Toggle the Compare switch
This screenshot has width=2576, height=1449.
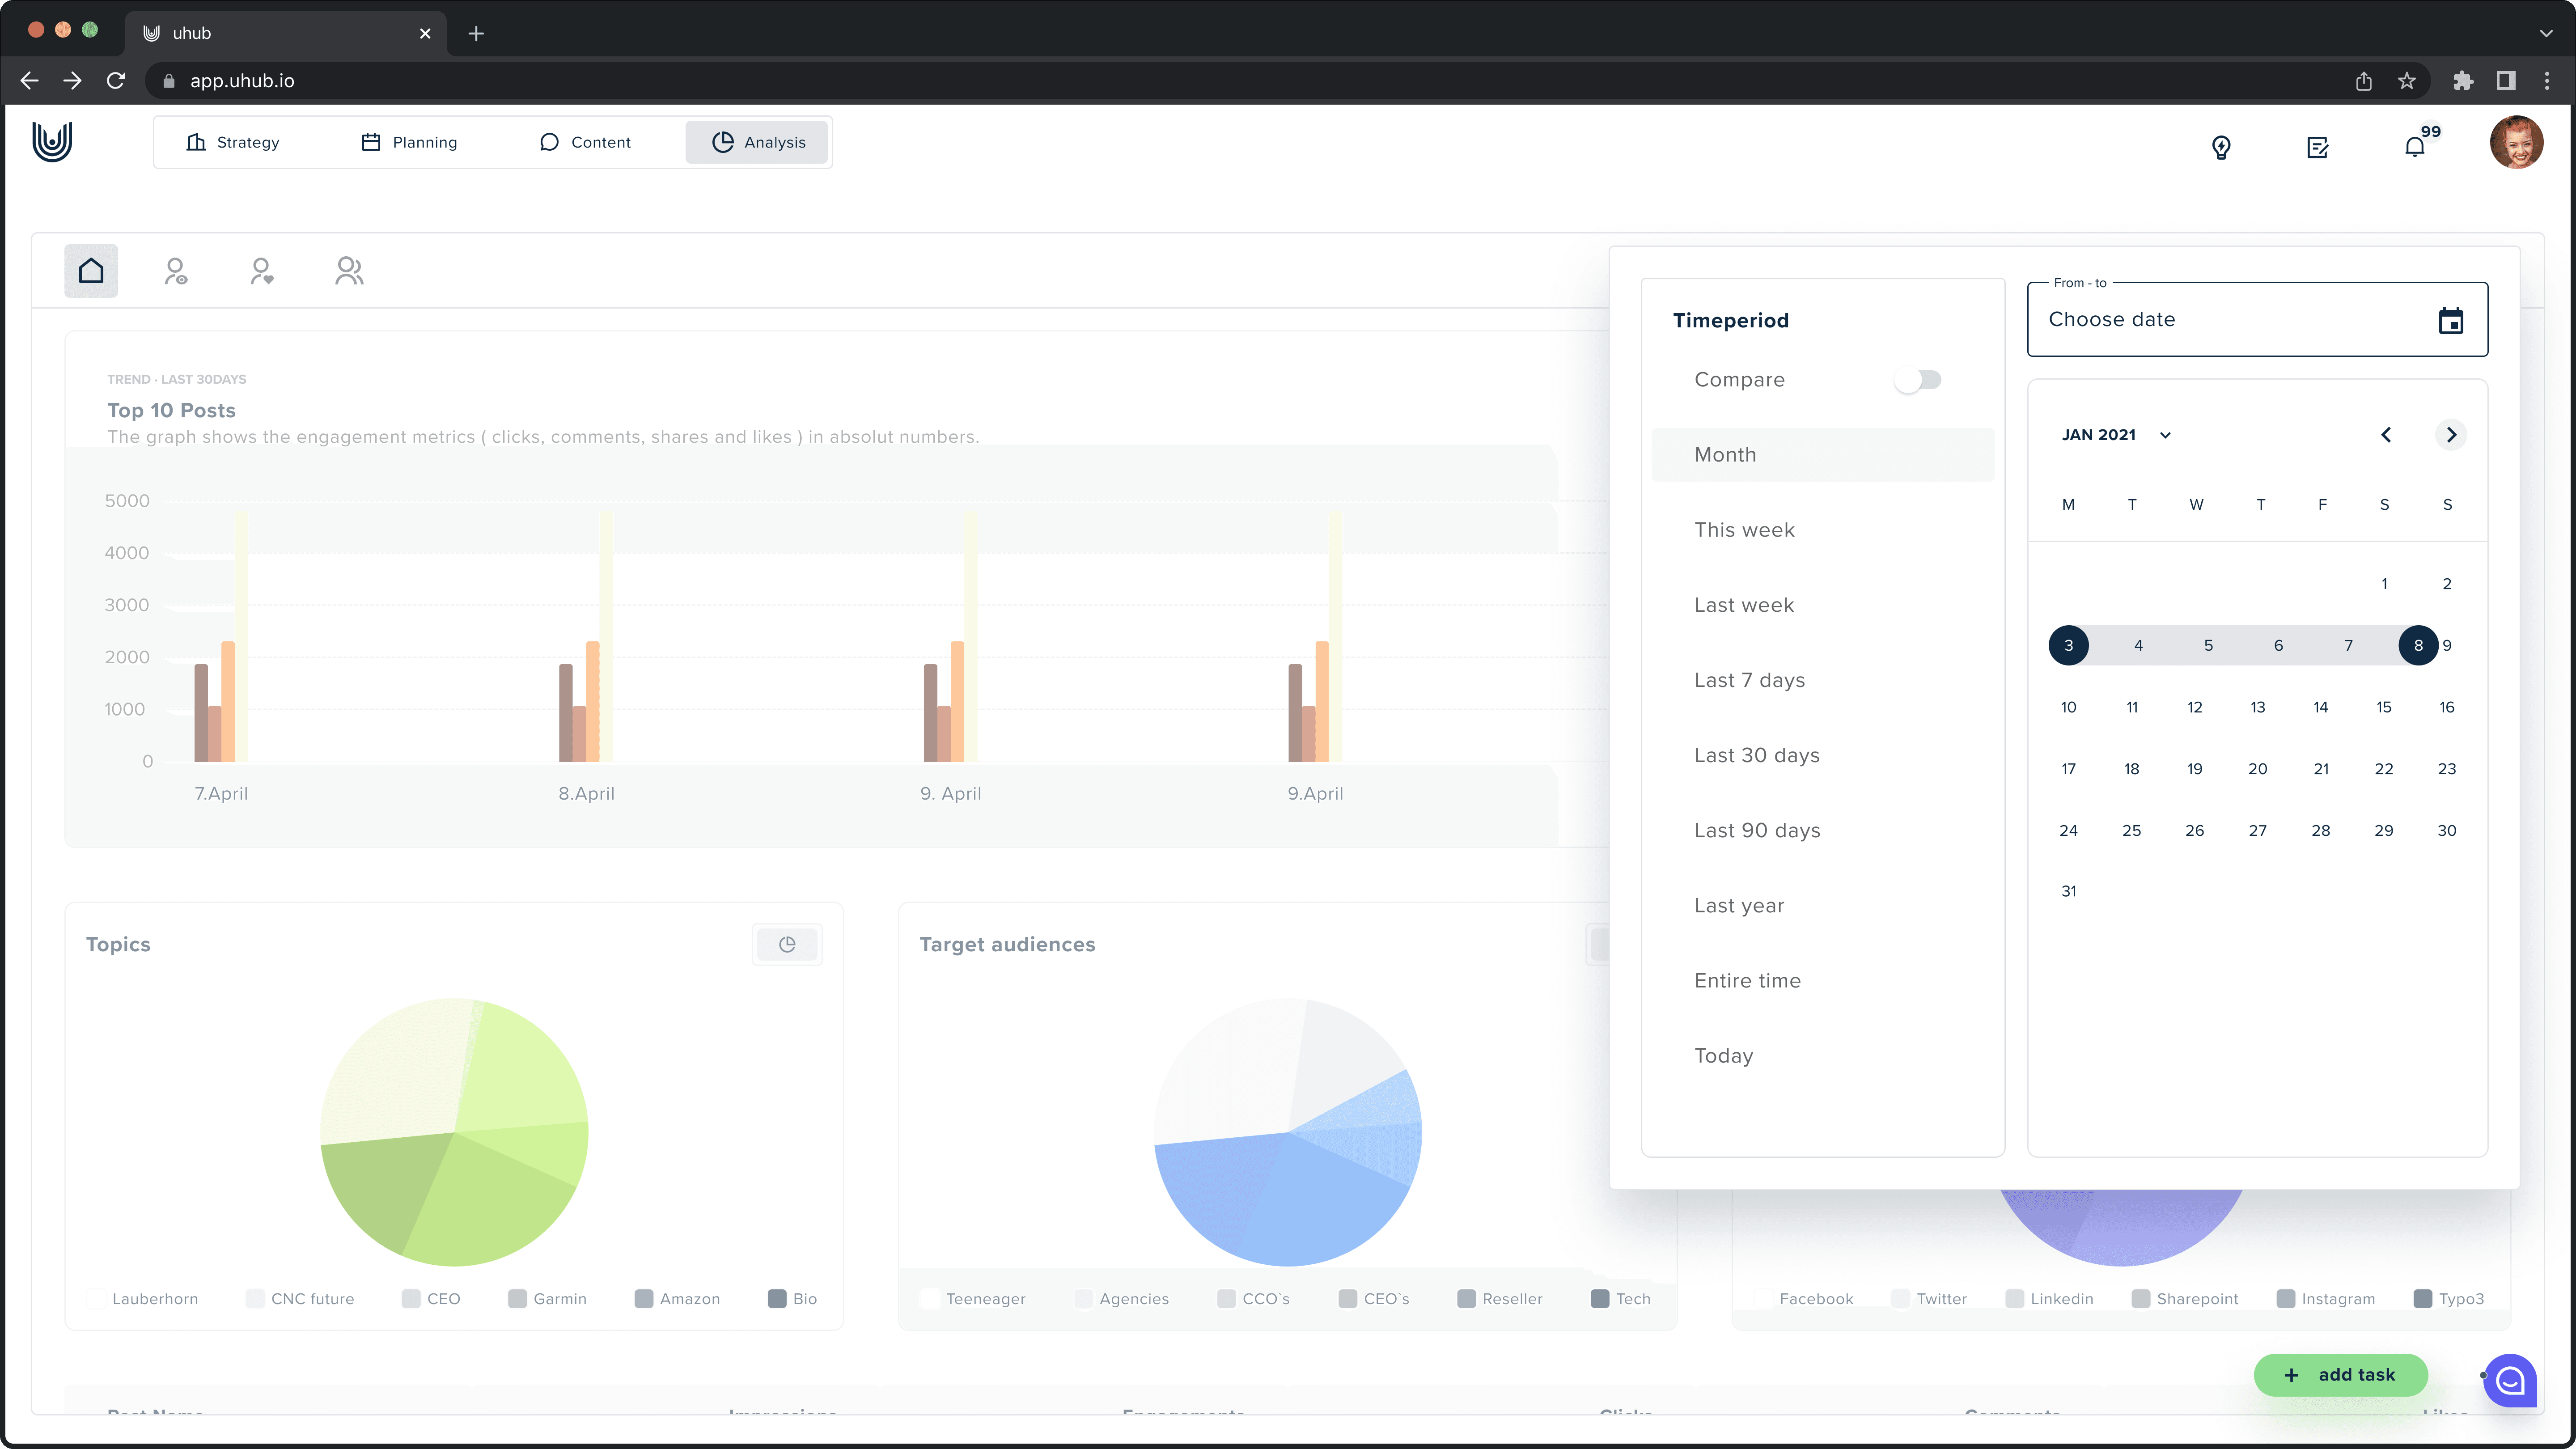point(1918,380)
